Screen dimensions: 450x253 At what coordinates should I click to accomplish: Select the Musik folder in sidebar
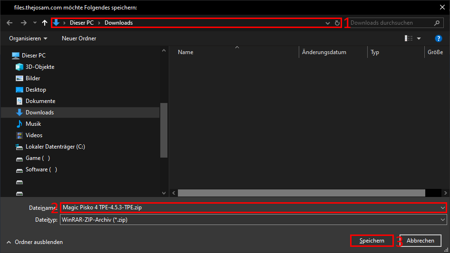(33, 124)
